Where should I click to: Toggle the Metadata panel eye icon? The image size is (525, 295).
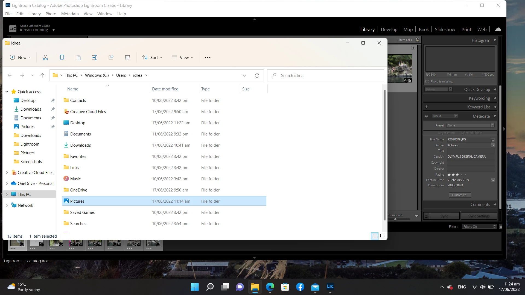click(x=426, y=116)
